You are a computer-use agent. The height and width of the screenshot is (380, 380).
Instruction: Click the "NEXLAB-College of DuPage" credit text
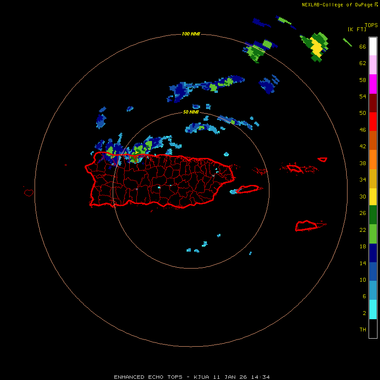click(x=338, y=5)
